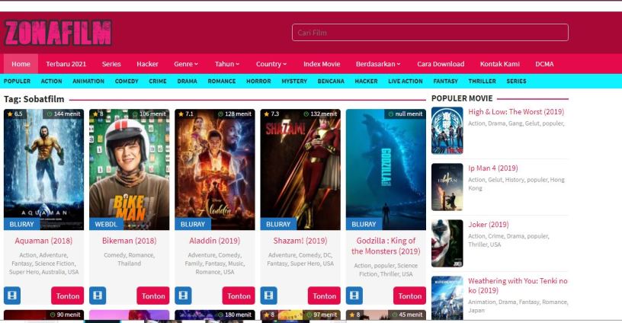The width and height of the screenshot is (622, 323).
Task: Click the Aquaman movie poster
Action: 43,169
